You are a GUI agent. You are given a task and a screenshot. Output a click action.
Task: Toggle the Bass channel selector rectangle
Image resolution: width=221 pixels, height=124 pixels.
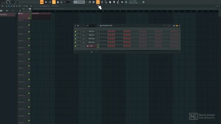click(98, 46)
